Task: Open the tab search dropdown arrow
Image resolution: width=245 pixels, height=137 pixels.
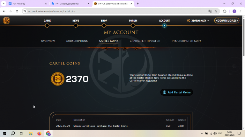Action: pyautogui.click(x=4, y=3)
